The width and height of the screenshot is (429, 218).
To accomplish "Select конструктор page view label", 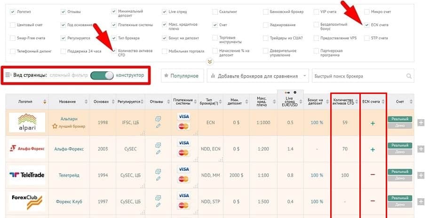I will [130, 75].
